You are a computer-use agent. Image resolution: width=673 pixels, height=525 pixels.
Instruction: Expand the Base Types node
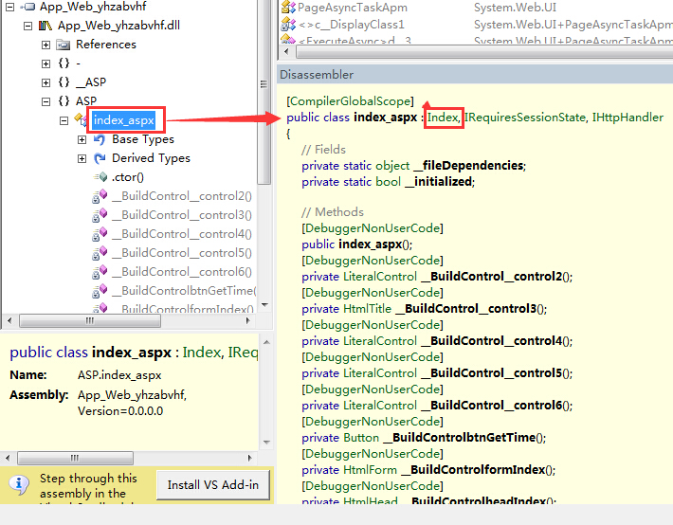[x=82, y=139]
